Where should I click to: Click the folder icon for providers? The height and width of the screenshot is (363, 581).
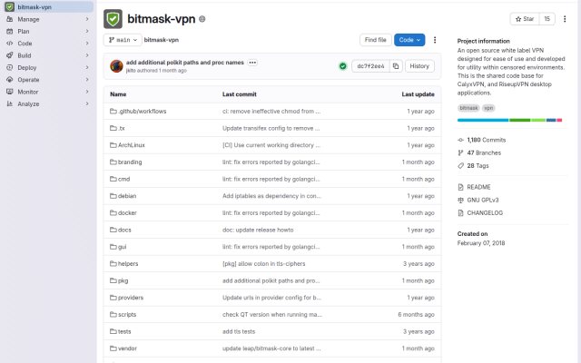point(113,298)
